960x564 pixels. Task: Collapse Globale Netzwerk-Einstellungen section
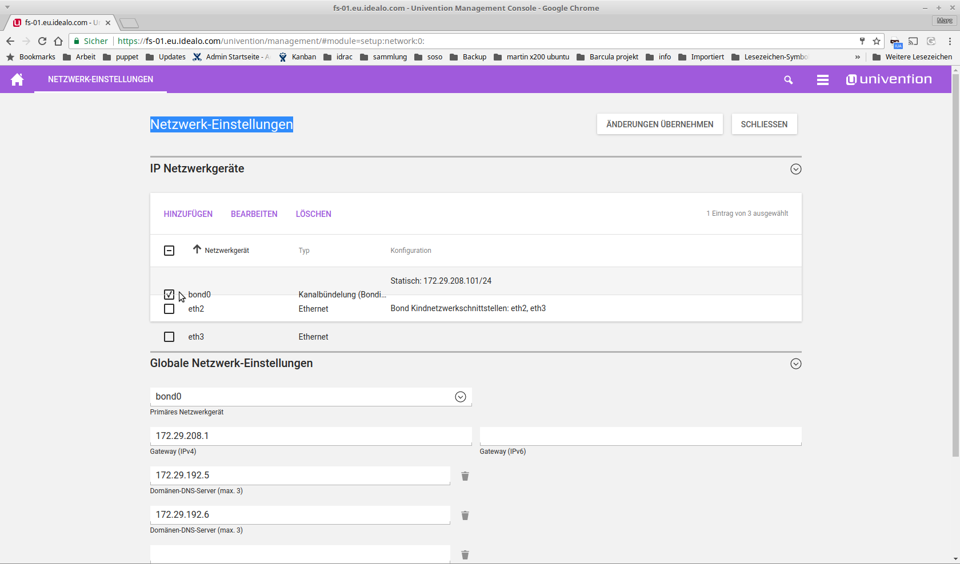795,364
